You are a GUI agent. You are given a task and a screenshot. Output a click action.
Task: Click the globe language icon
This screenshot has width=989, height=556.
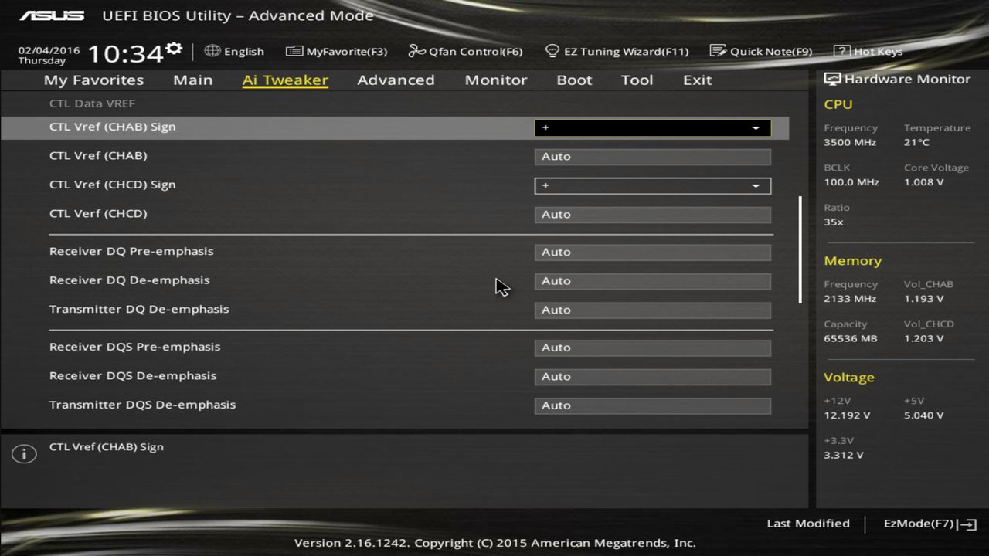tap(212, 51)
